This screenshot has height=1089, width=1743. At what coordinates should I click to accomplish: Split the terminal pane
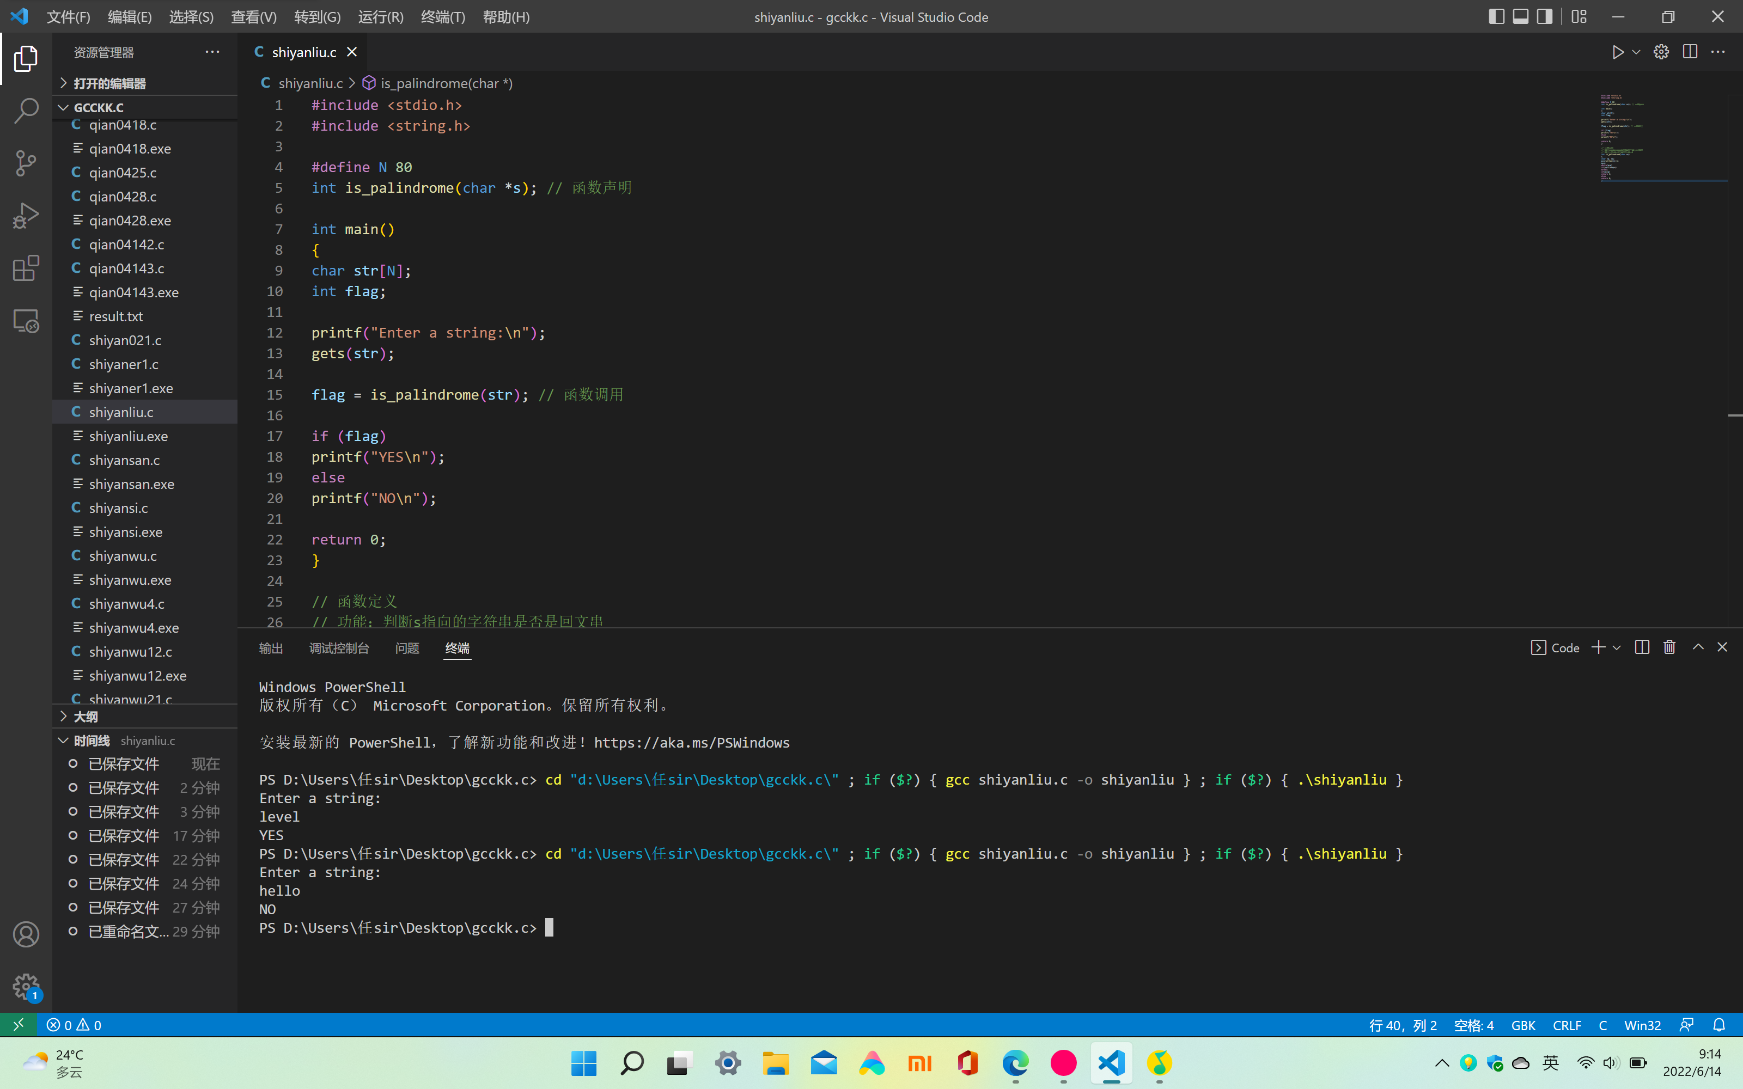tap(1642, 647)
